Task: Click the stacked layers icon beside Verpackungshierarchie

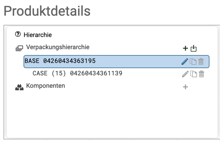Action: point(19,48)
